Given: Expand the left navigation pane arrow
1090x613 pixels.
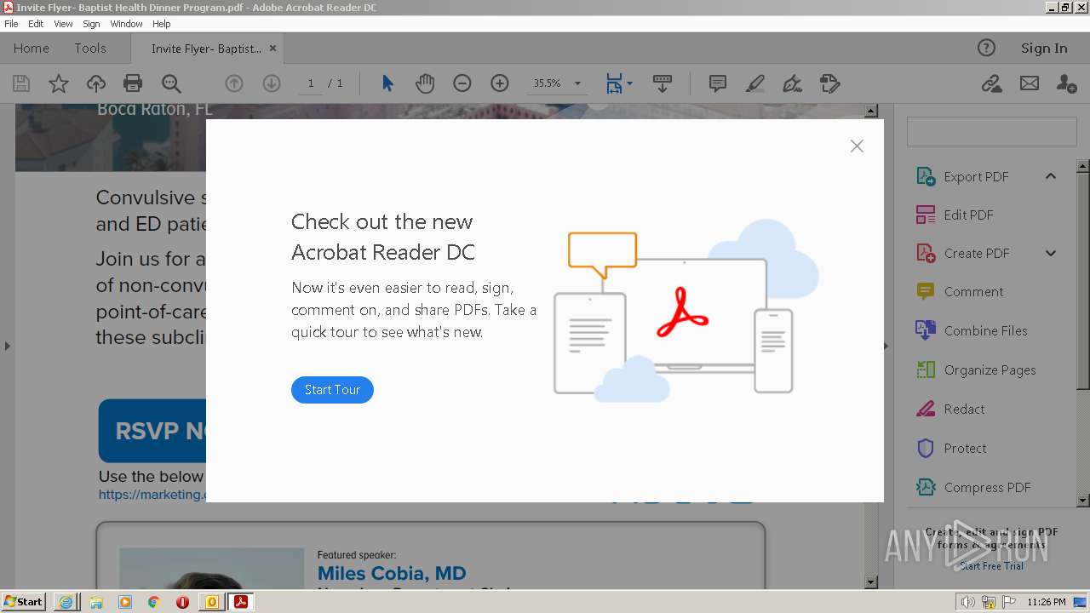Looking at the screenshot, I should click(7, 346).
